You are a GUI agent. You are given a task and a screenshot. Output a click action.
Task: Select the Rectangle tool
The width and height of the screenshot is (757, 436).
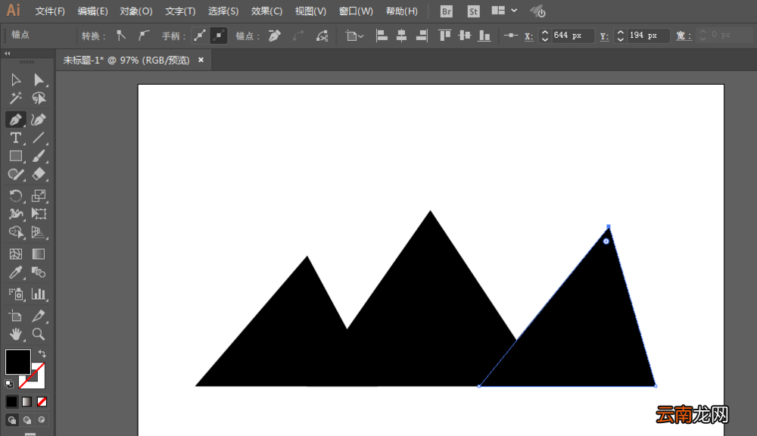coord(15,156)
